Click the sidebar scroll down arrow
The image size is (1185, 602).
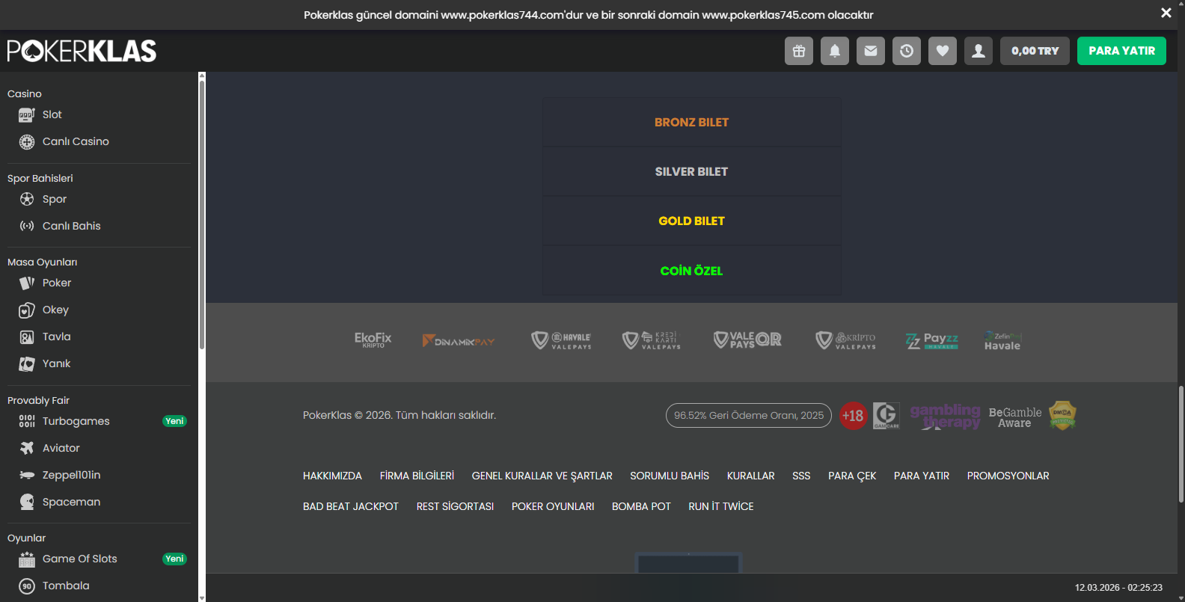(202, 598)
